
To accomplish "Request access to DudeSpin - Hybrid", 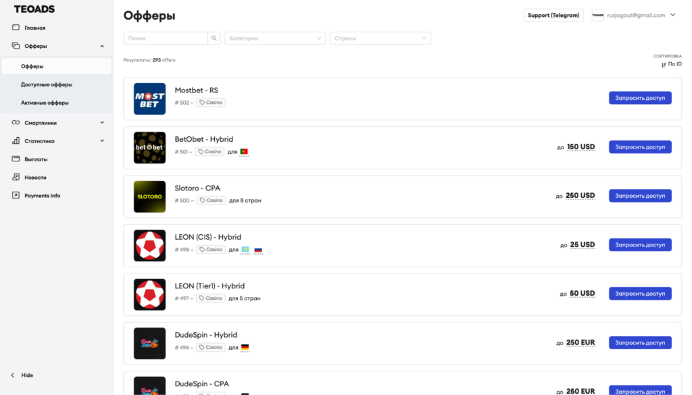I will coord(640,342).
